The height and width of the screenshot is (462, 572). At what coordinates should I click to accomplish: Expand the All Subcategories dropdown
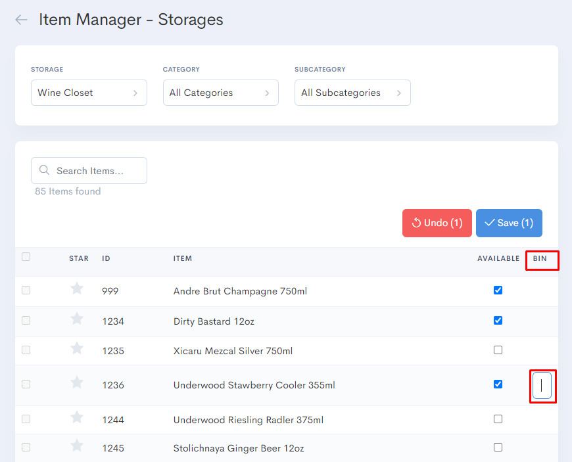(352, 93)
